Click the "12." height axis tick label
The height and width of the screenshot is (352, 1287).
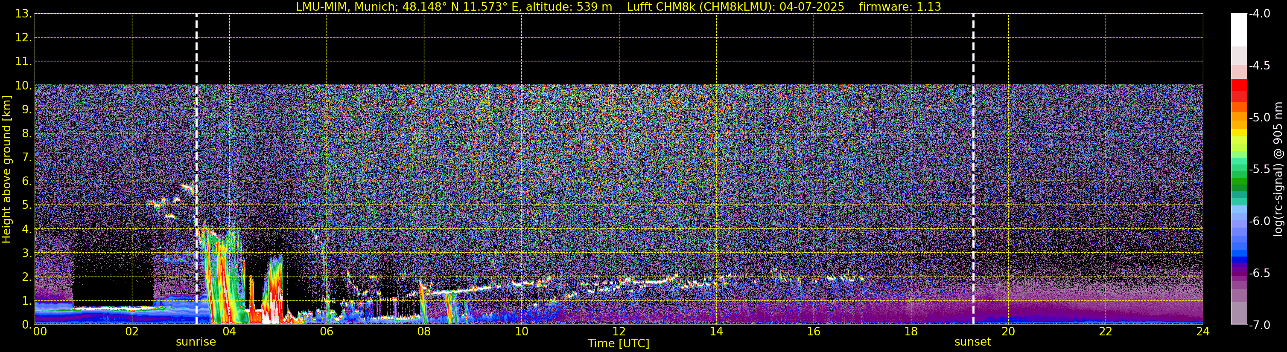click(23, 38)
